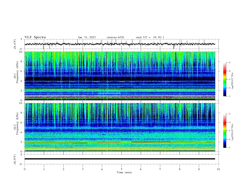Click the '8' kHz tick on ch.1 spectrogram

coord(22,61)
